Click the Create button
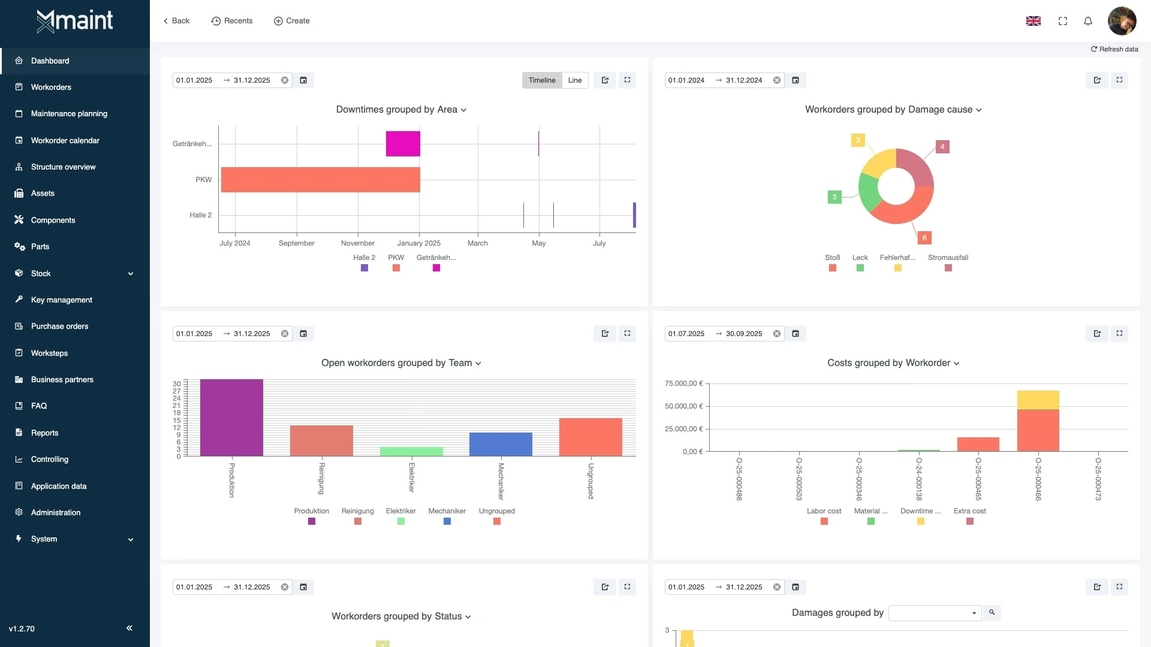The image size is (1151, 647). click(x=292, y=21)
